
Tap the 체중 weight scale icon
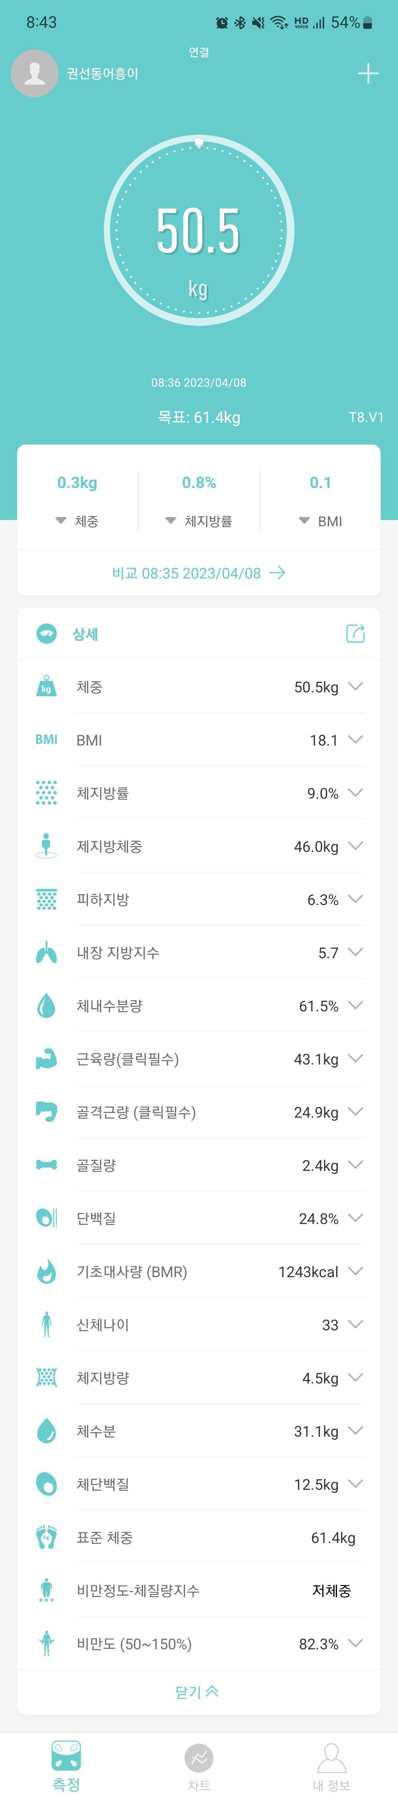click(x=46, y=686)
